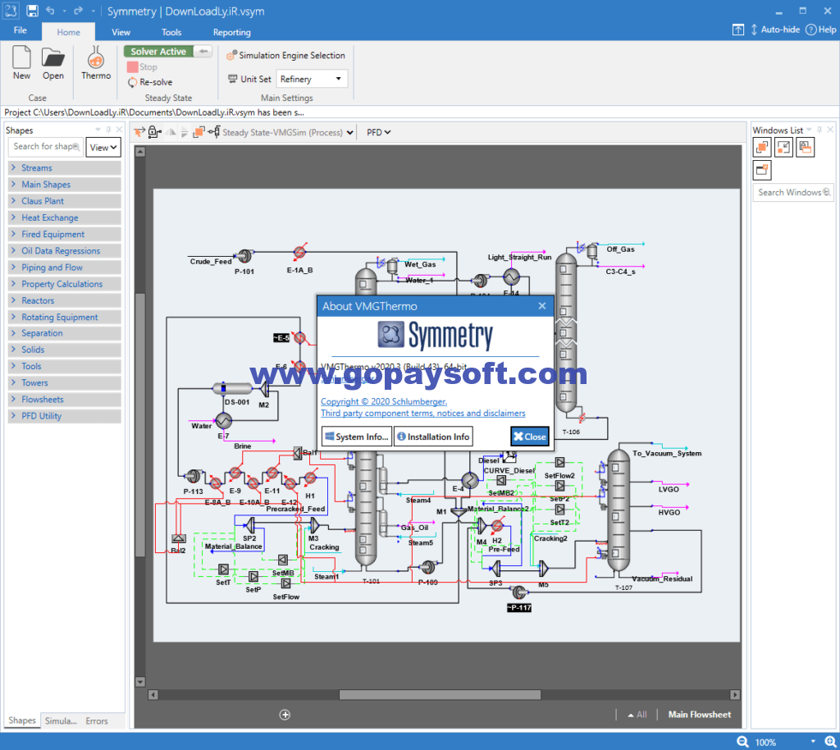Click the horizontal scrollbar thumb of flowsheet
The width and height of the screenshot is (840, 750).
[440, 695]
